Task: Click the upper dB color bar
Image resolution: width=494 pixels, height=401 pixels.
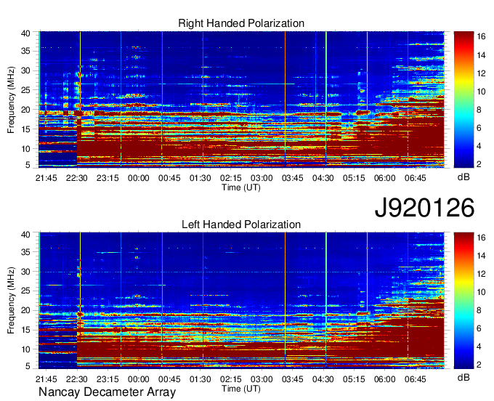Action: (x=463, y=99)
